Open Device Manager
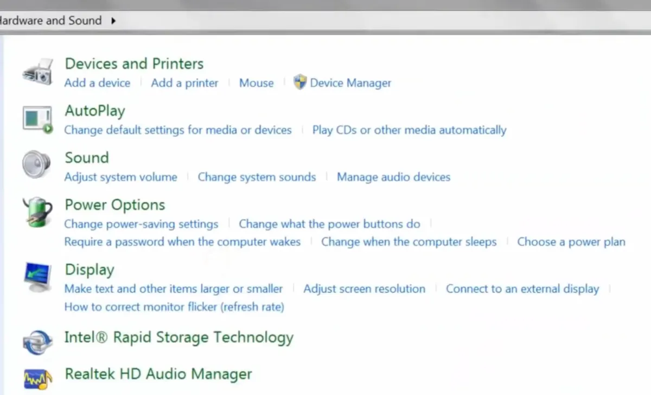This screenshot has width=651, height=395. point(350,82)
